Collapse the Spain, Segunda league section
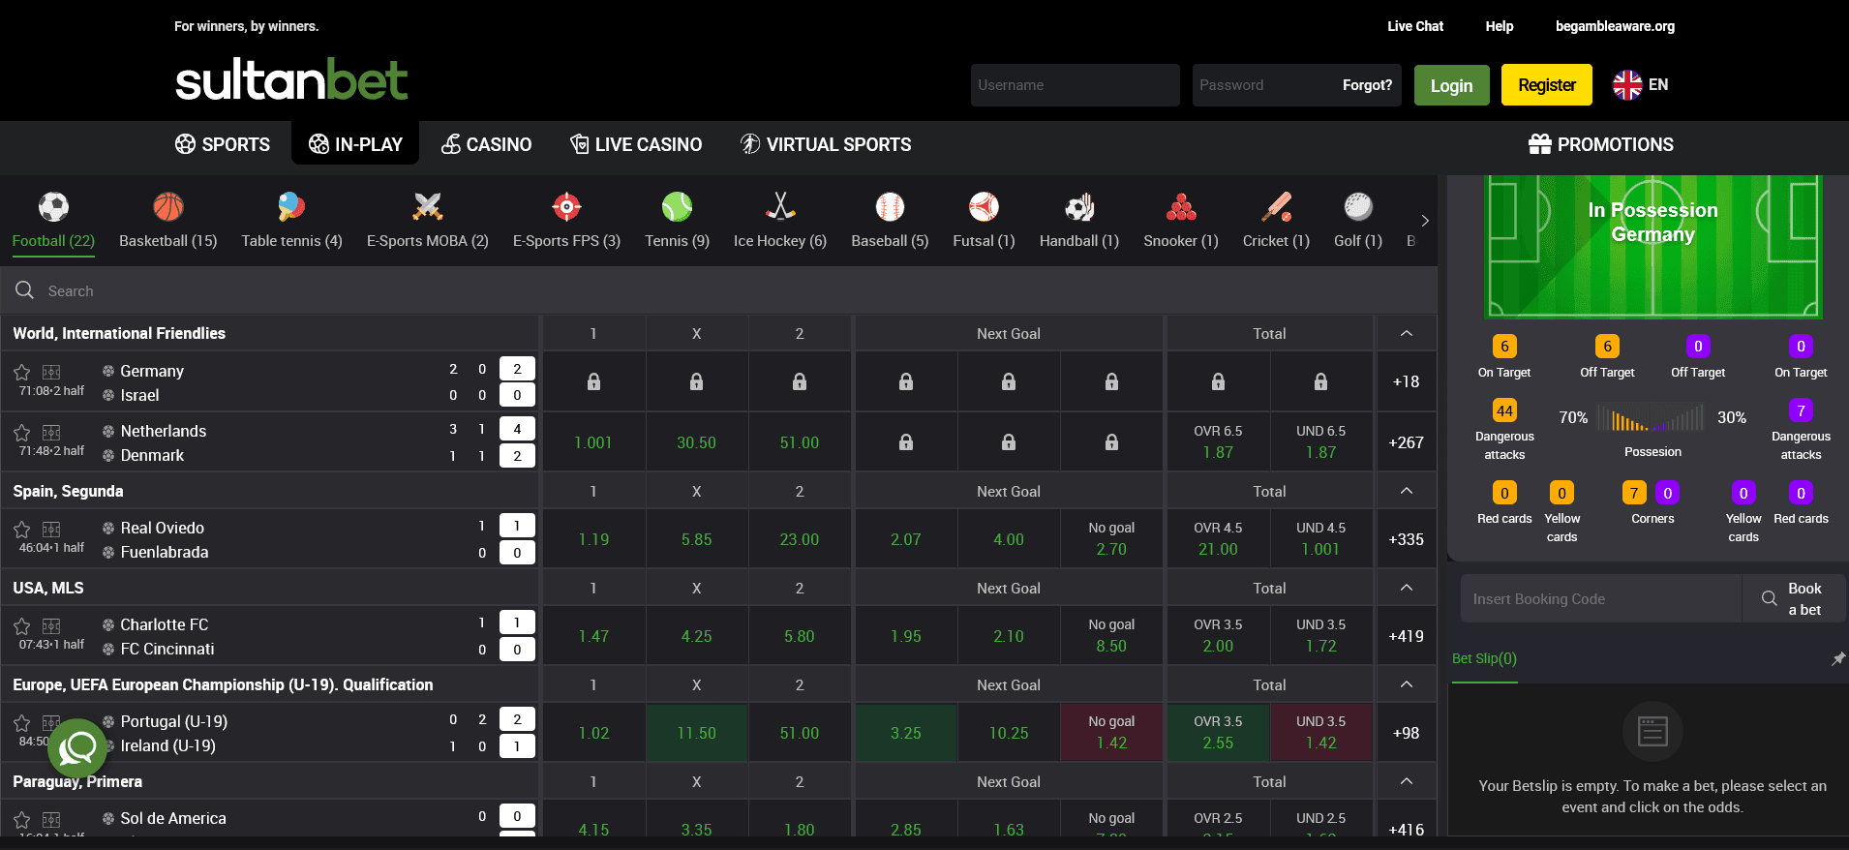1849x850 pixels. click(x=1406, y=492)
